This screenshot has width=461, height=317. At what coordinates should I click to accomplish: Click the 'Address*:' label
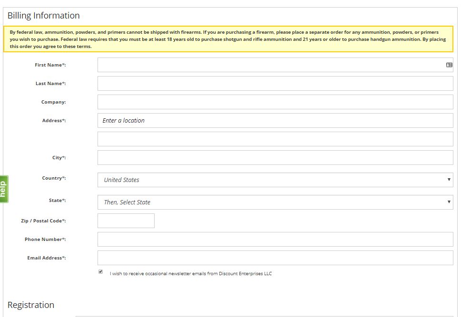[x=54, y=120]
